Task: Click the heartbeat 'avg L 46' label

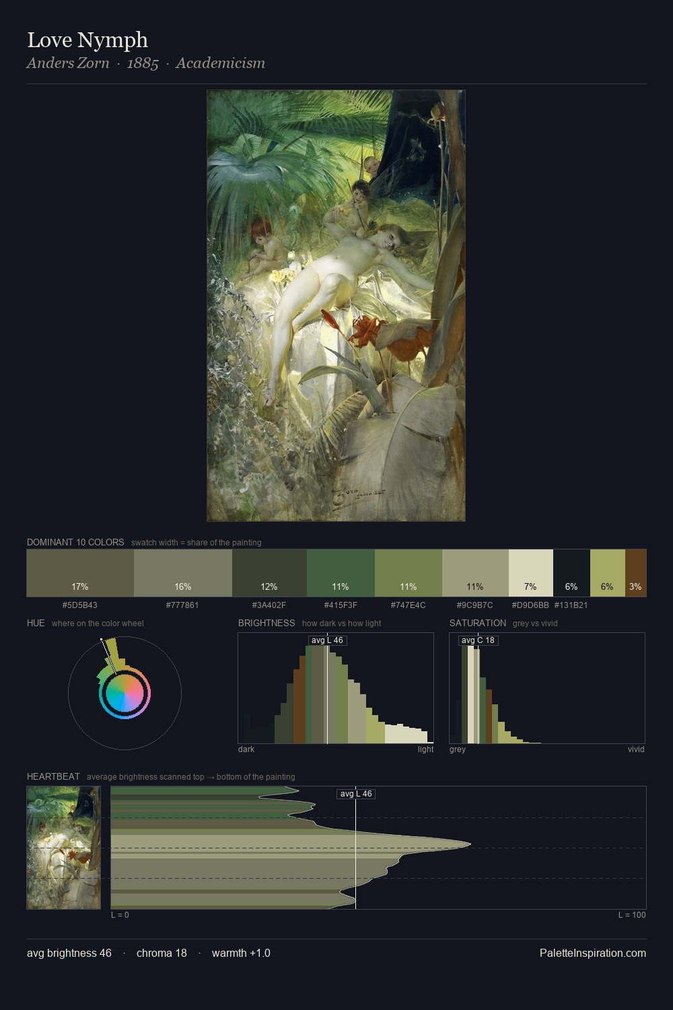Action: (x=356, y=794)
